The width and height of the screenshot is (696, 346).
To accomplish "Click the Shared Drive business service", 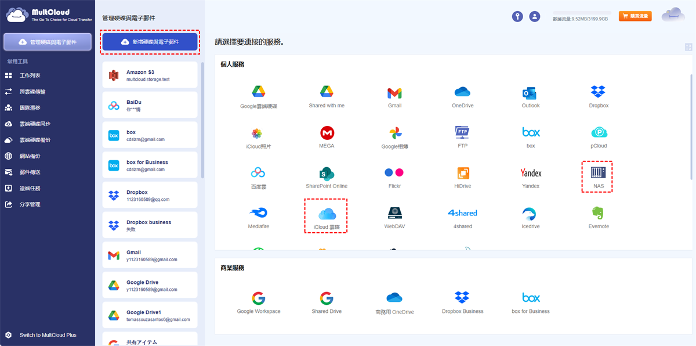I will tap(327, 298).
